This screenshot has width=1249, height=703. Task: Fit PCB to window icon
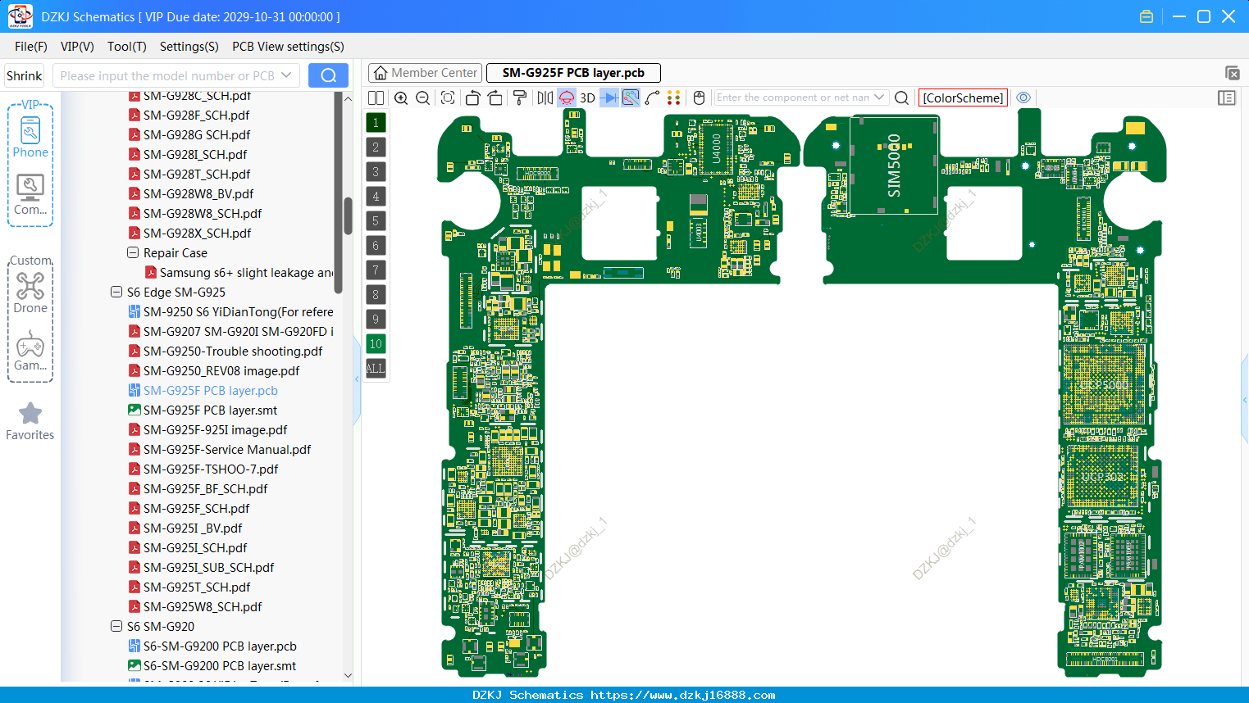448,98
